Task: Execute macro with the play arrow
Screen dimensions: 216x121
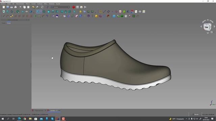Action: (x=85, y=7)
